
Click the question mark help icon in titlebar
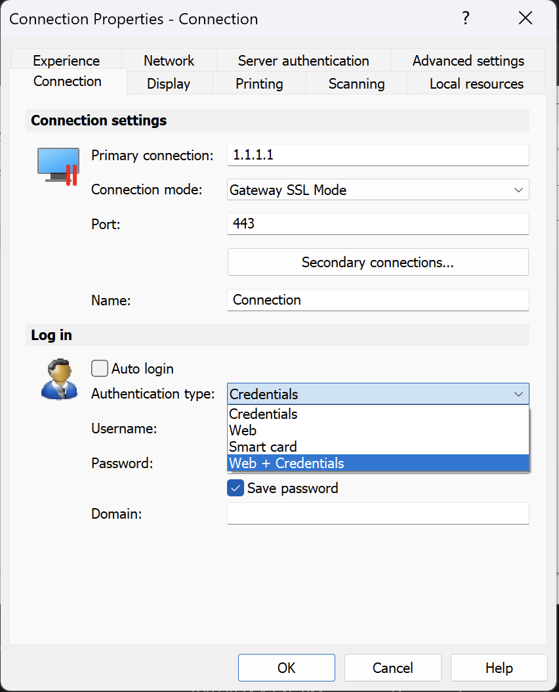point(466,18)
